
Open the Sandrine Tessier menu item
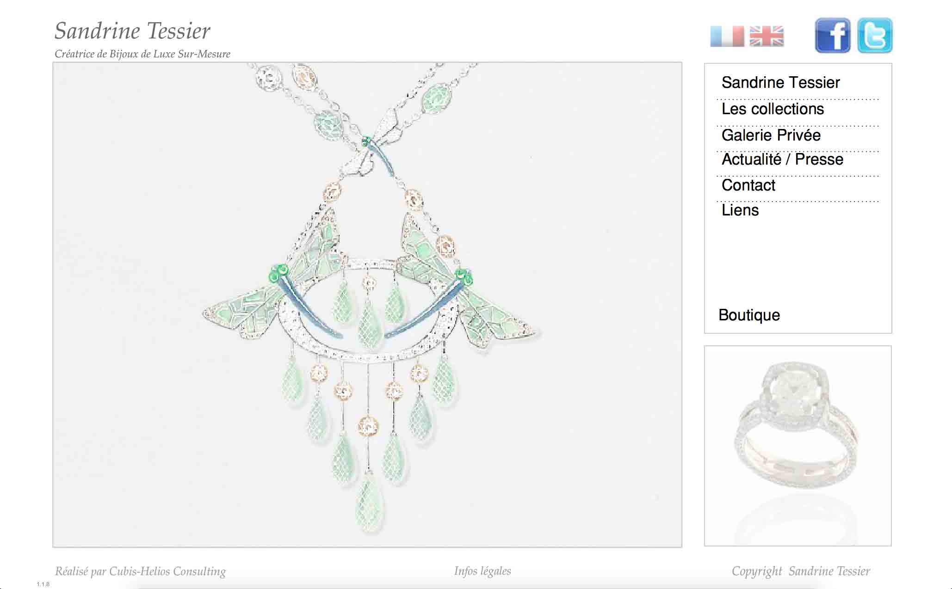780,82
